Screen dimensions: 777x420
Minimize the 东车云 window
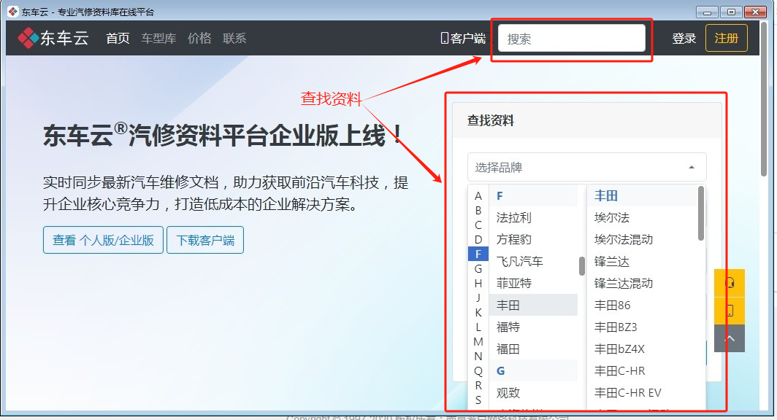pyautogui.click(x=707, y=12)
